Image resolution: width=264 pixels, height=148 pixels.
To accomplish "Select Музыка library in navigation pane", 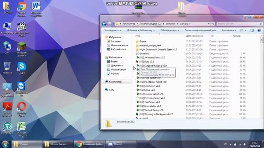I will [x=115, y=74].
